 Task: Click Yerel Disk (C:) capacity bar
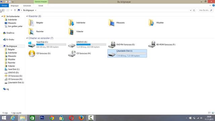pos(51,44)
